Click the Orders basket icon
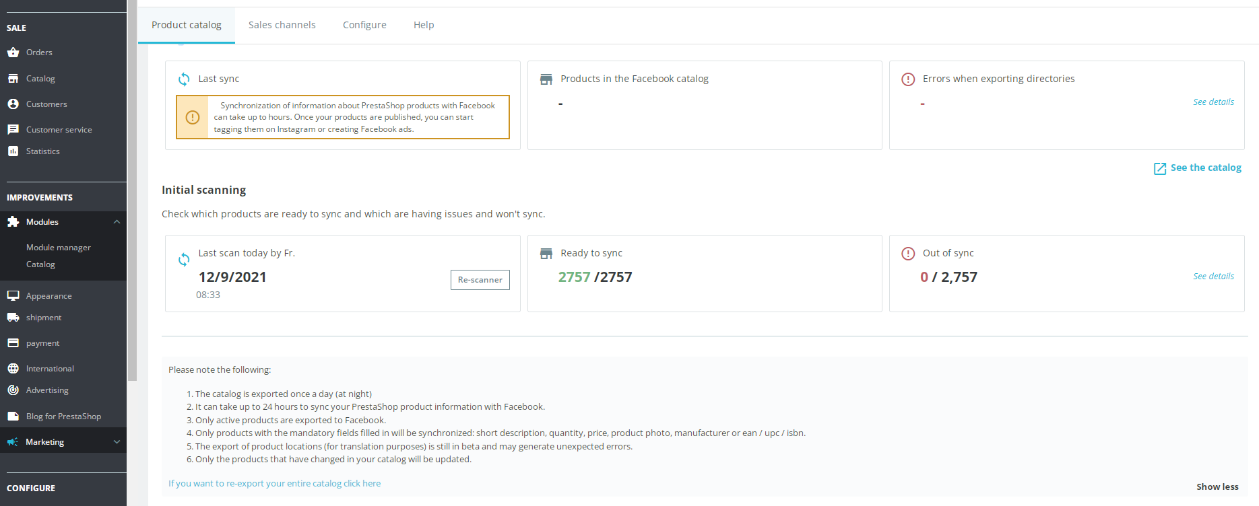The image size is (1259, 506). [x=13, y=52]
